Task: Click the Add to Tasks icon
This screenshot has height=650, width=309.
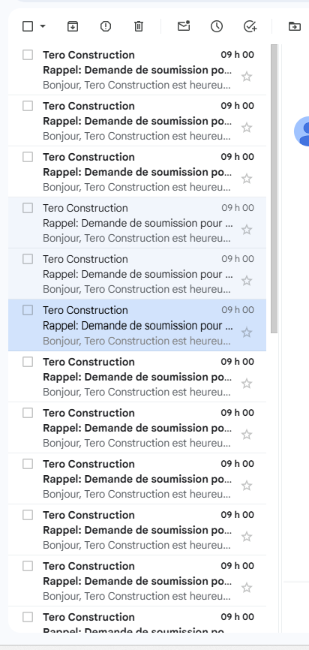Action: click(250, 26)
